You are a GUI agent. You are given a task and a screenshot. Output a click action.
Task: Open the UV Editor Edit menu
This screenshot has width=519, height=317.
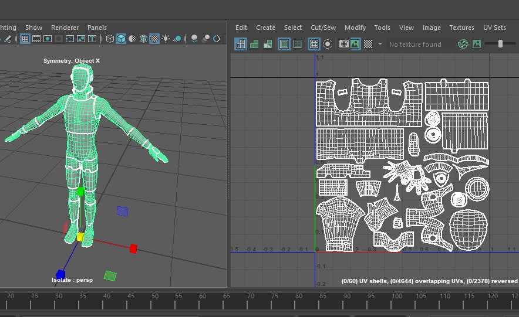coord(241,28)
